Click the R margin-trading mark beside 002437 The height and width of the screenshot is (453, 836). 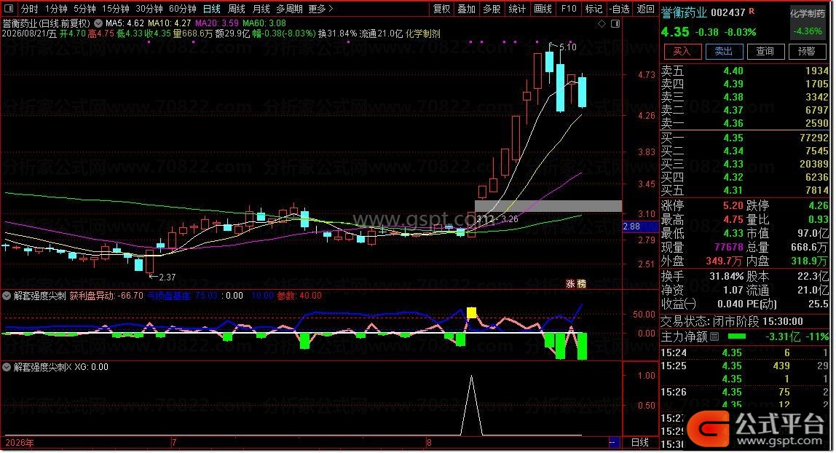coord(752,12)
